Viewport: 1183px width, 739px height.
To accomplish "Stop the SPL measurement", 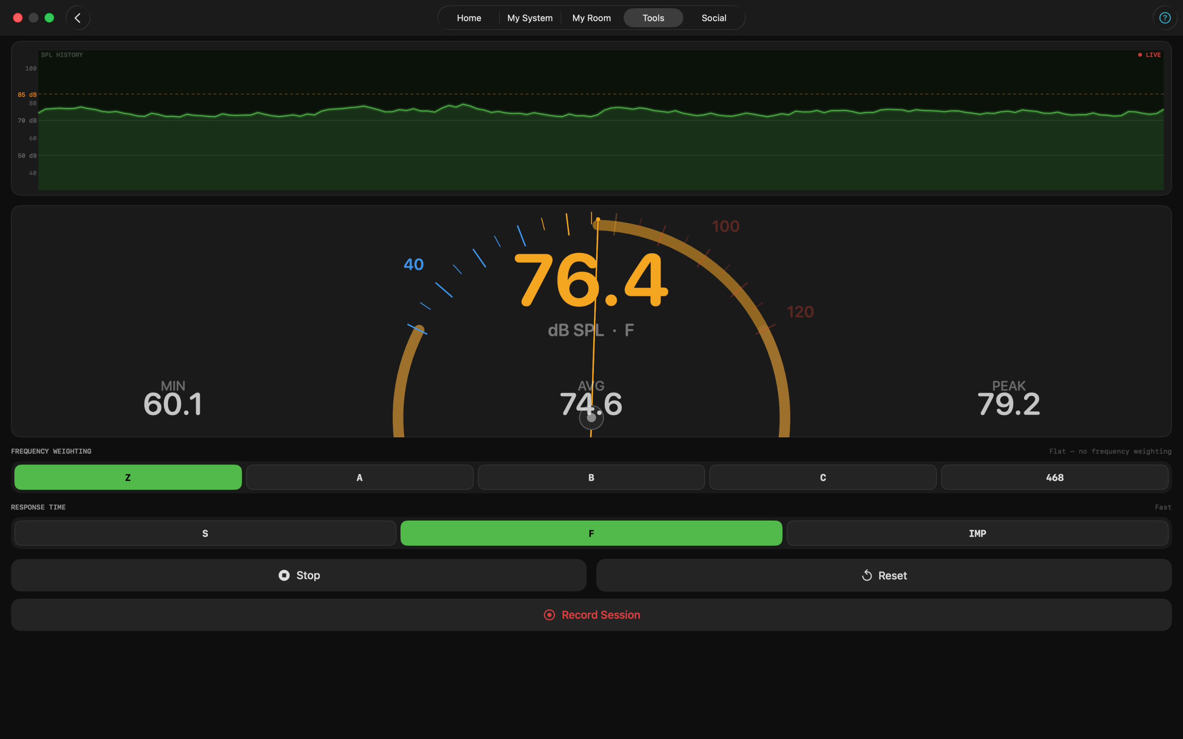I will [x=299, y=575].
